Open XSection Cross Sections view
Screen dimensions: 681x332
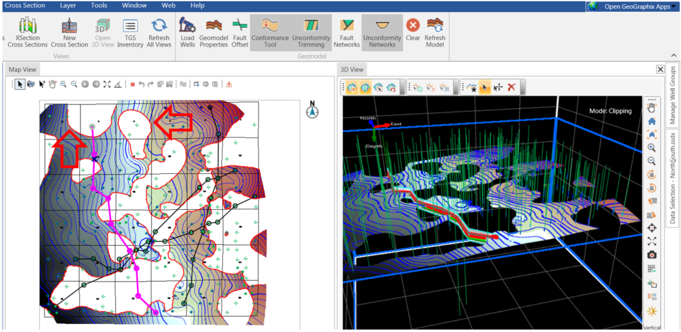(x=28, y=33)
